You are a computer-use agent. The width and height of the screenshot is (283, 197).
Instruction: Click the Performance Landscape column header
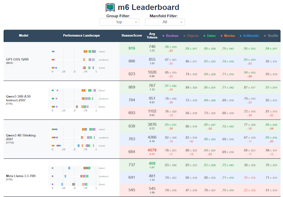tap(82, 35)
